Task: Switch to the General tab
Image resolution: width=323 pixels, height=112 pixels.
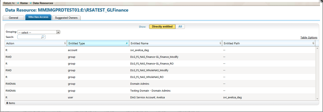Action: click(13, 18)
